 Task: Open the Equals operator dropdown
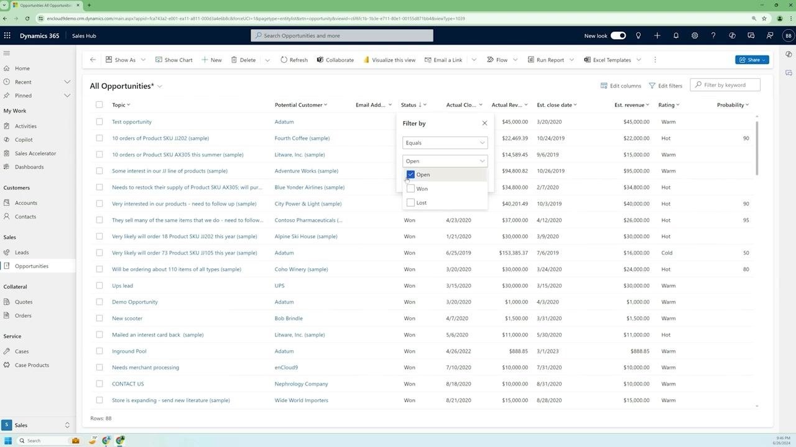point(445,143)
